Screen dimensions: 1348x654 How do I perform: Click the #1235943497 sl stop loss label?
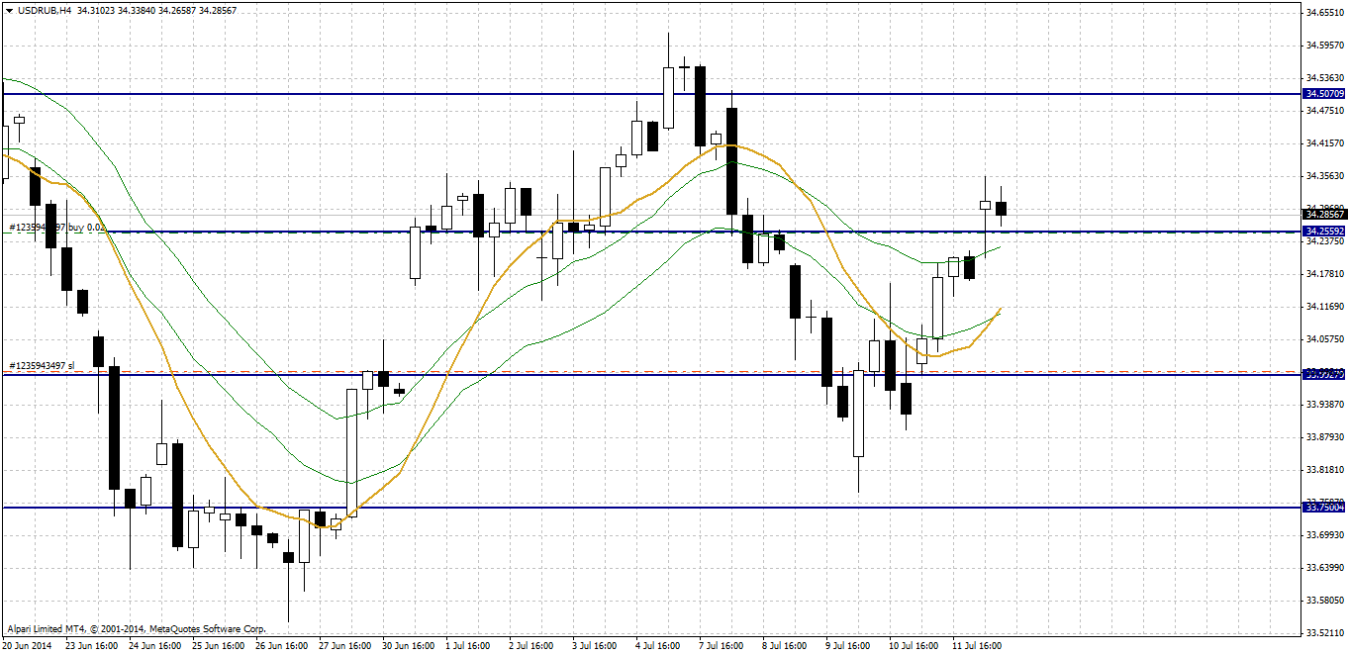pyautogui.click(x=43, y=366)
